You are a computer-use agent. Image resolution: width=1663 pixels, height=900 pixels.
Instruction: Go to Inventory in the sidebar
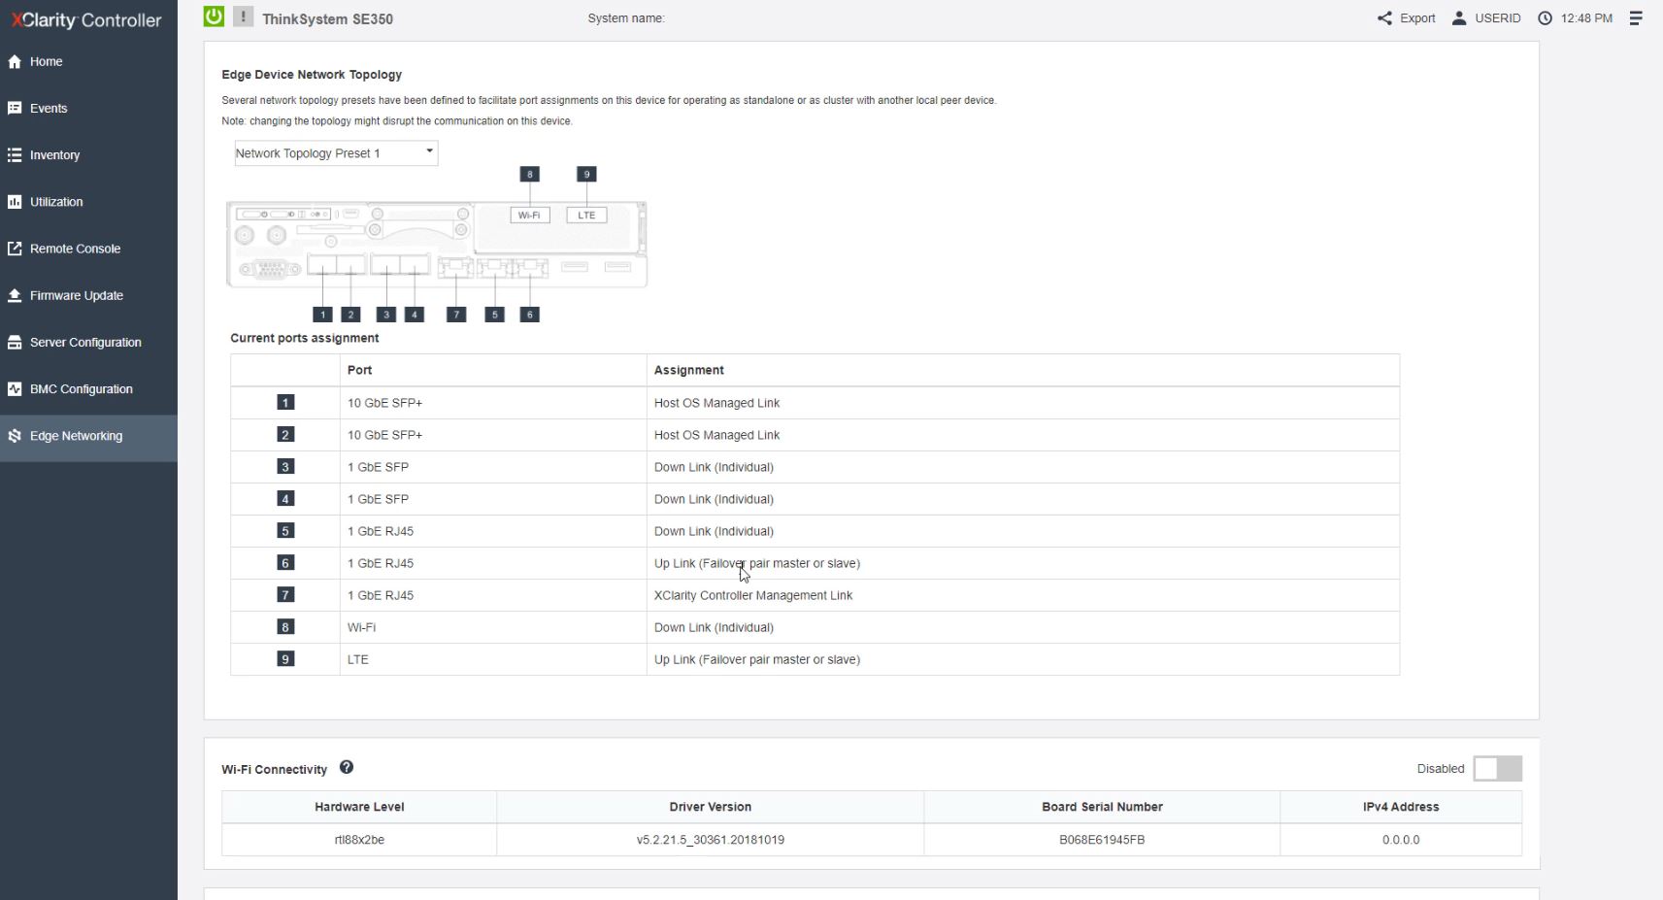[x=54, y=155]
